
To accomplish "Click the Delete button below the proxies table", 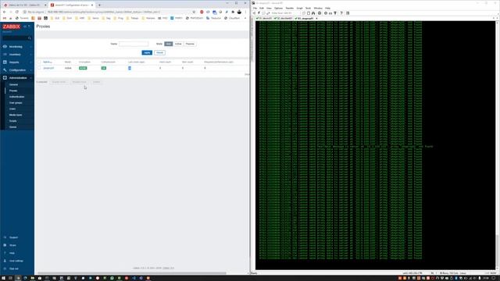I will click(96, 82).
